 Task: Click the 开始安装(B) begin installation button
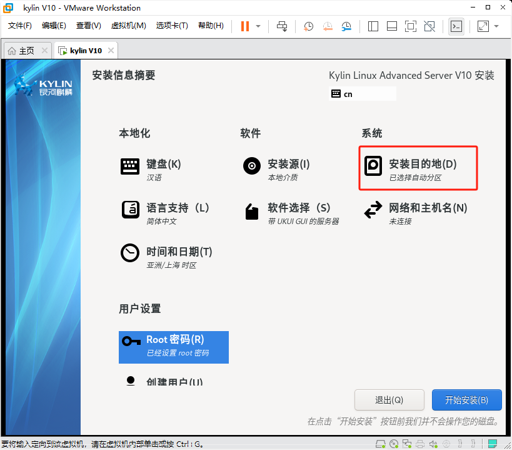[466, 400]
